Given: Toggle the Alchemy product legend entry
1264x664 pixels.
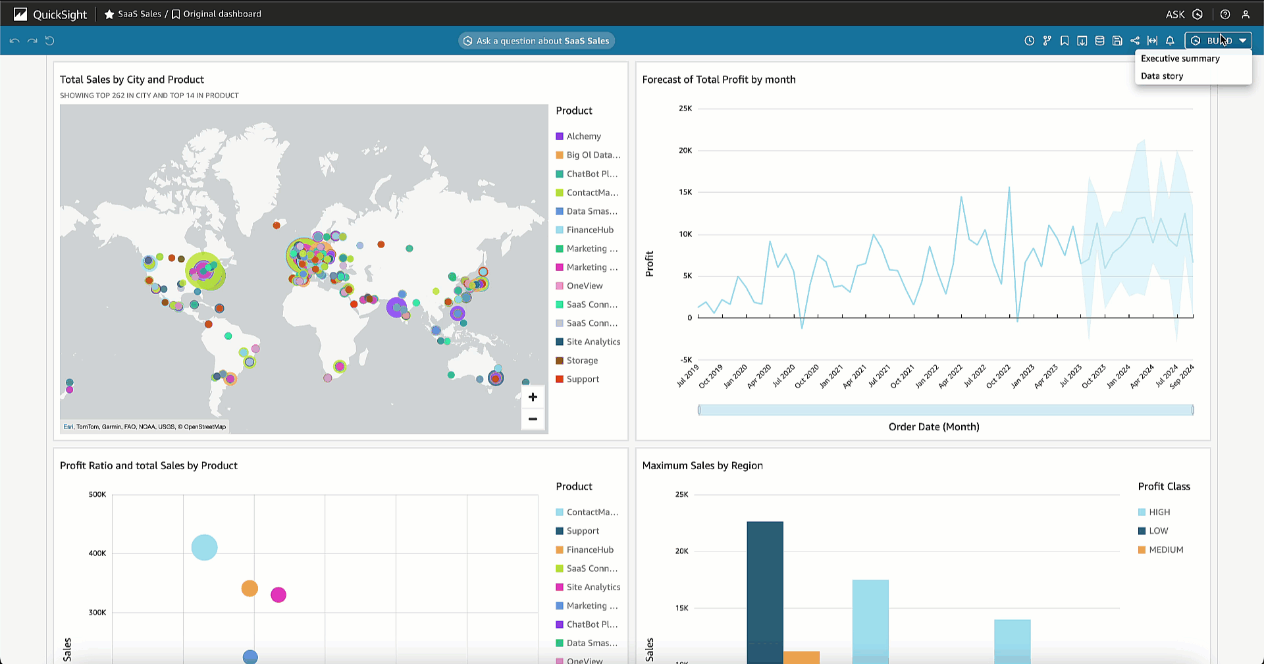Looking at the screenshot, I should pyautogui.click(x=583, y=136).
